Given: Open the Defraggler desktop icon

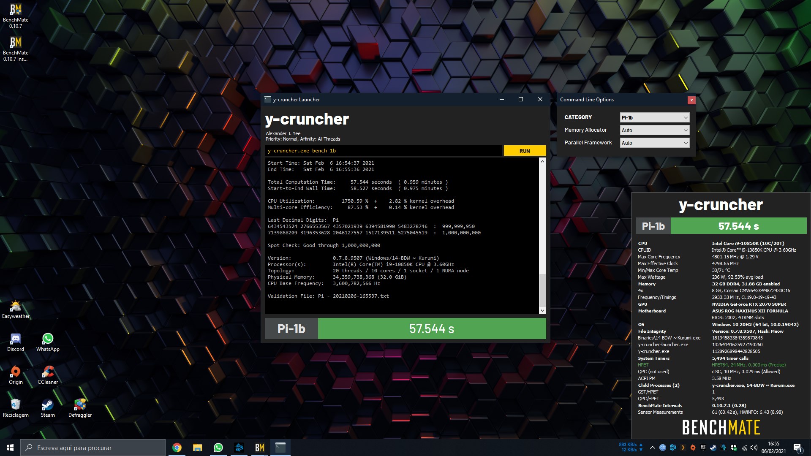Looking at the screenshot, I should tap(80, 408).
